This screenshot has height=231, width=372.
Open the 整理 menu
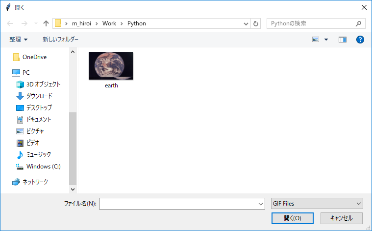pos(19,39)
